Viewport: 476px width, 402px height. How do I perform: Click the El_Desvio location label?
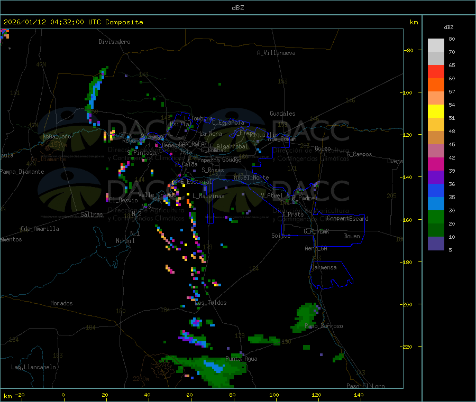[124, 200]
